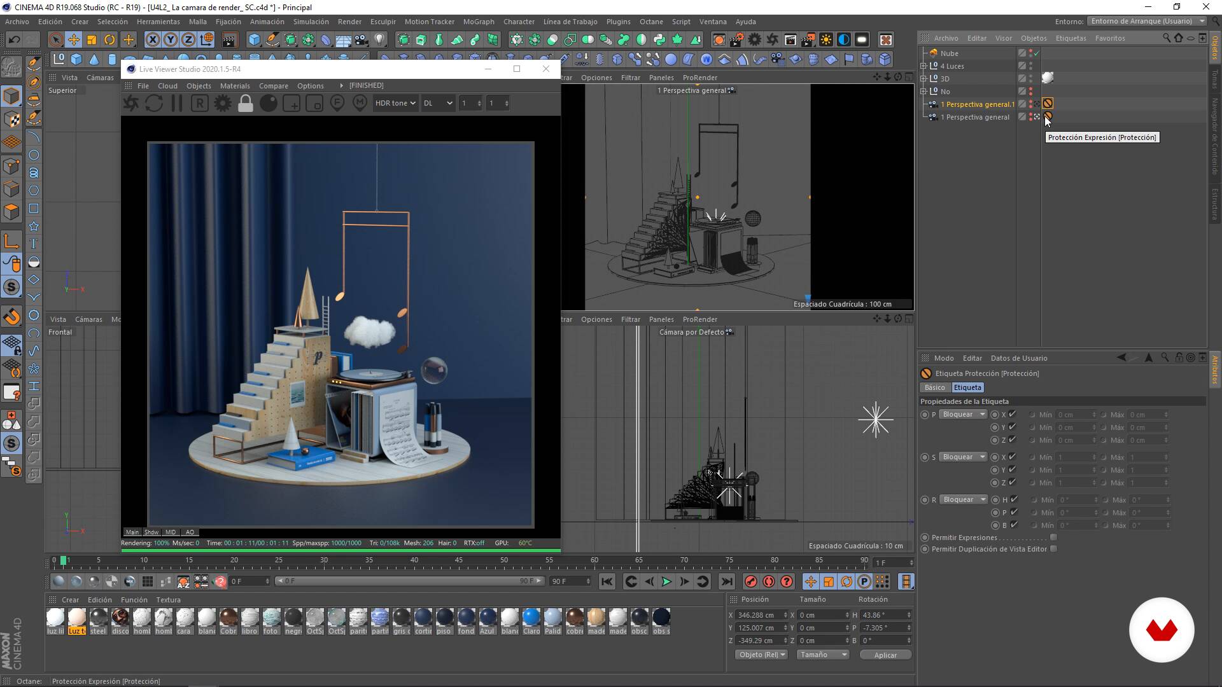This screenshot has width=1222, height=687.
Task: Open the Compare menu in Live Viewer
Action: coord(274,86)
